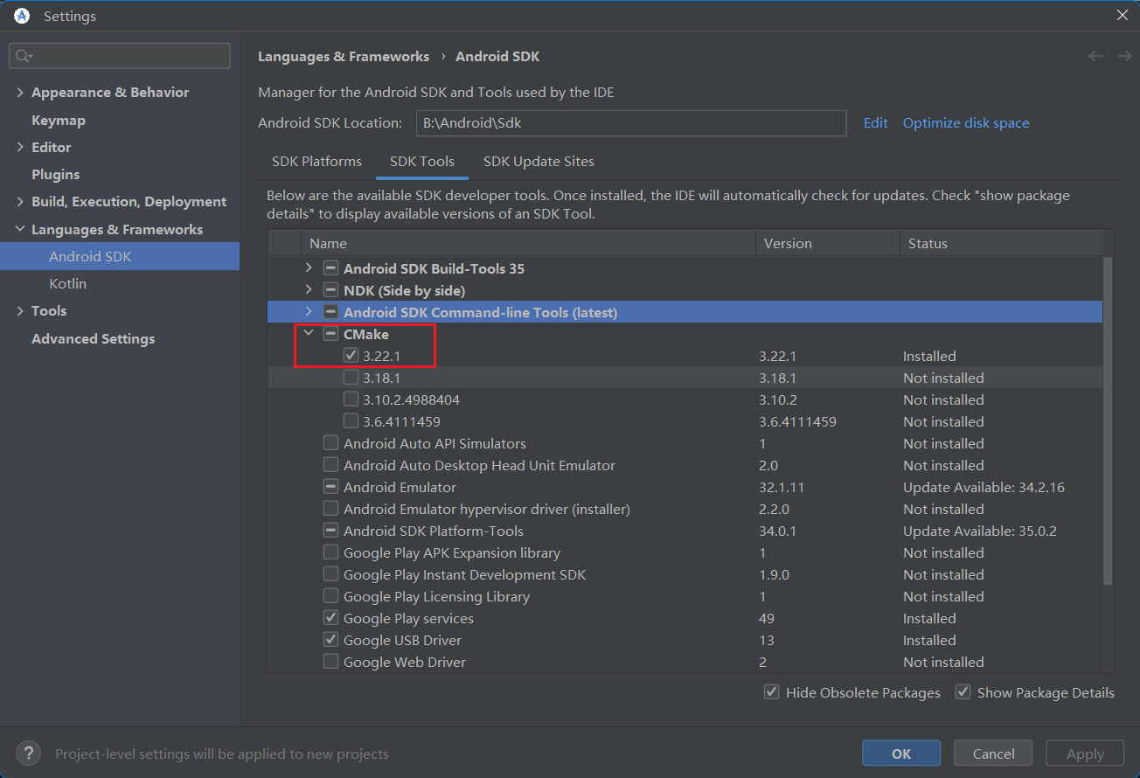Collapse Languages & Frameworks category
The height and width of the screenshot is (778, 1140).
(20, 230)
